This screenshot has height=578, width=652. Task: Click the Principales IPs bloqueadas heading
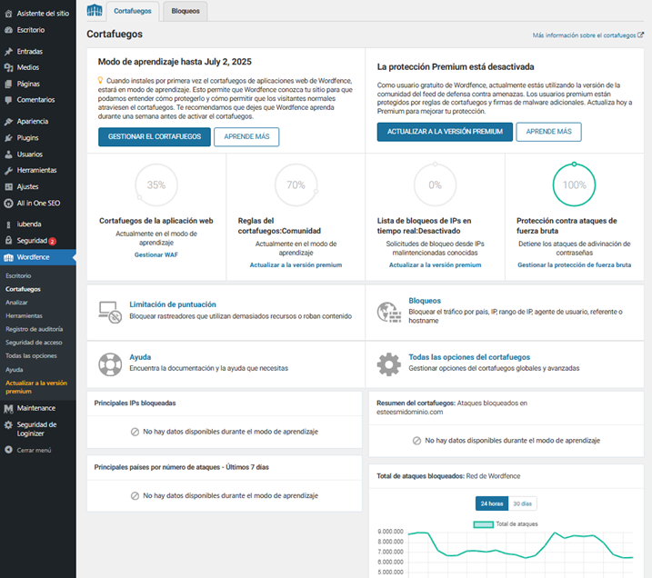point(135,404)
